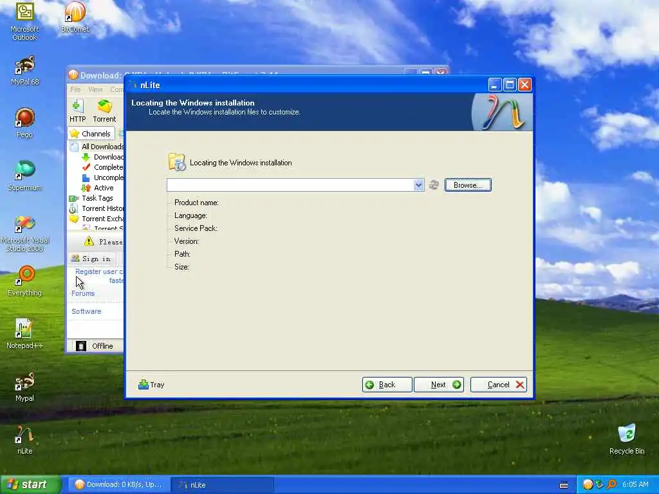Click Cancel button in nLite

pos(499,385)
